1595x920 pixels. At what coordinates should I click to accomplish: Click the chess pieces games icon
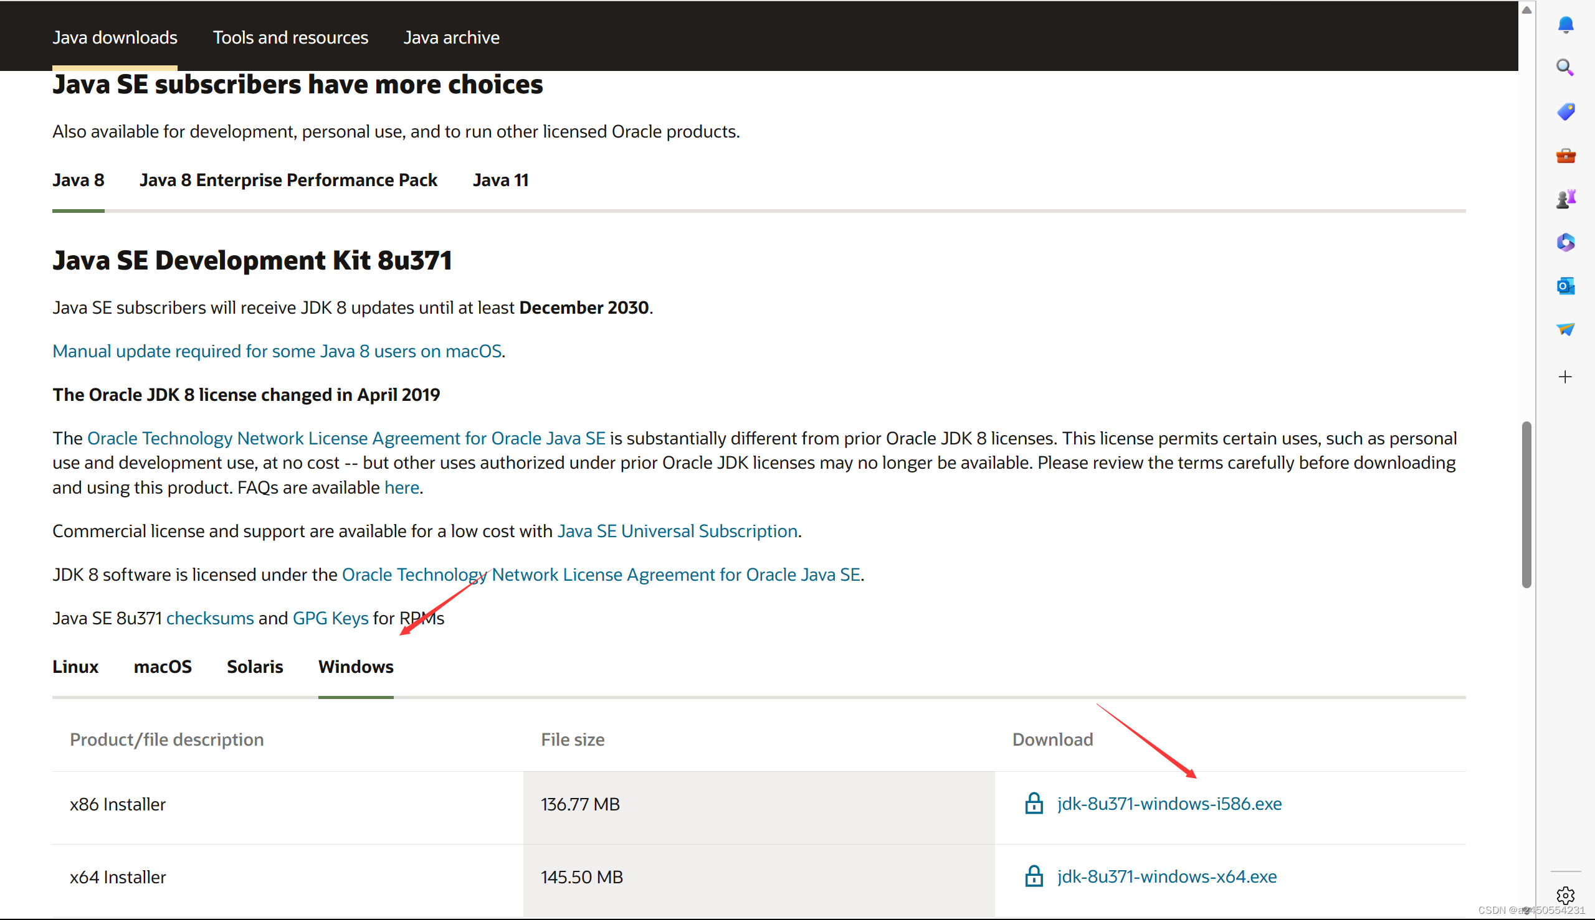click(x=1565, y=199)
